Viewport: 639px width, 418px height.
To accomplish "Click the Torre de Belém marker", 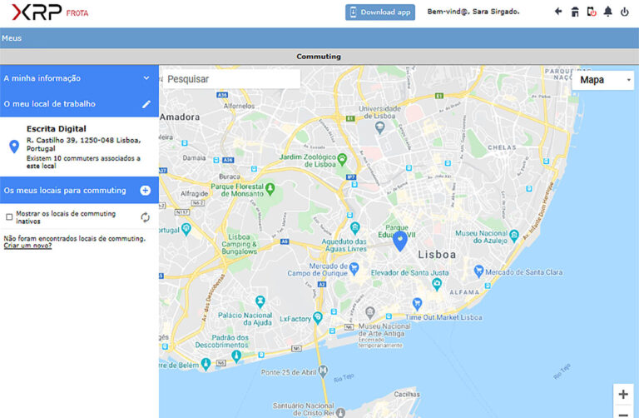I will tap(206, 364).
